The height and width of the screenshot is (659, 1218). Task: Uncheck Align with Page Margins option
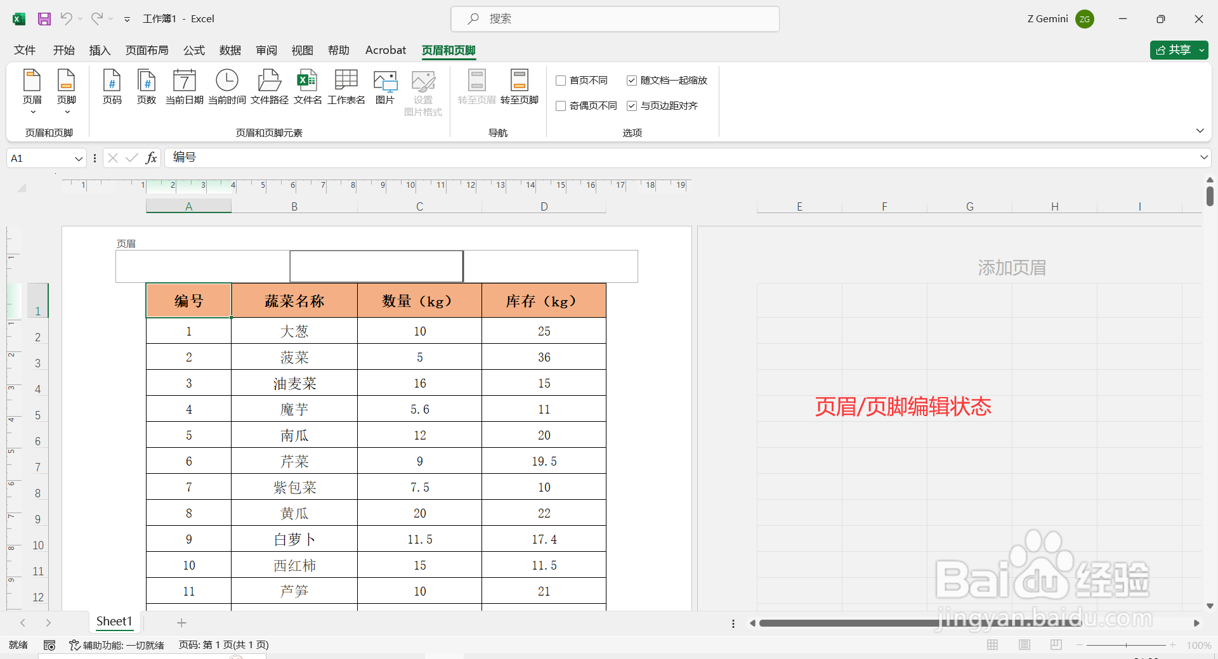pos(632,106)
